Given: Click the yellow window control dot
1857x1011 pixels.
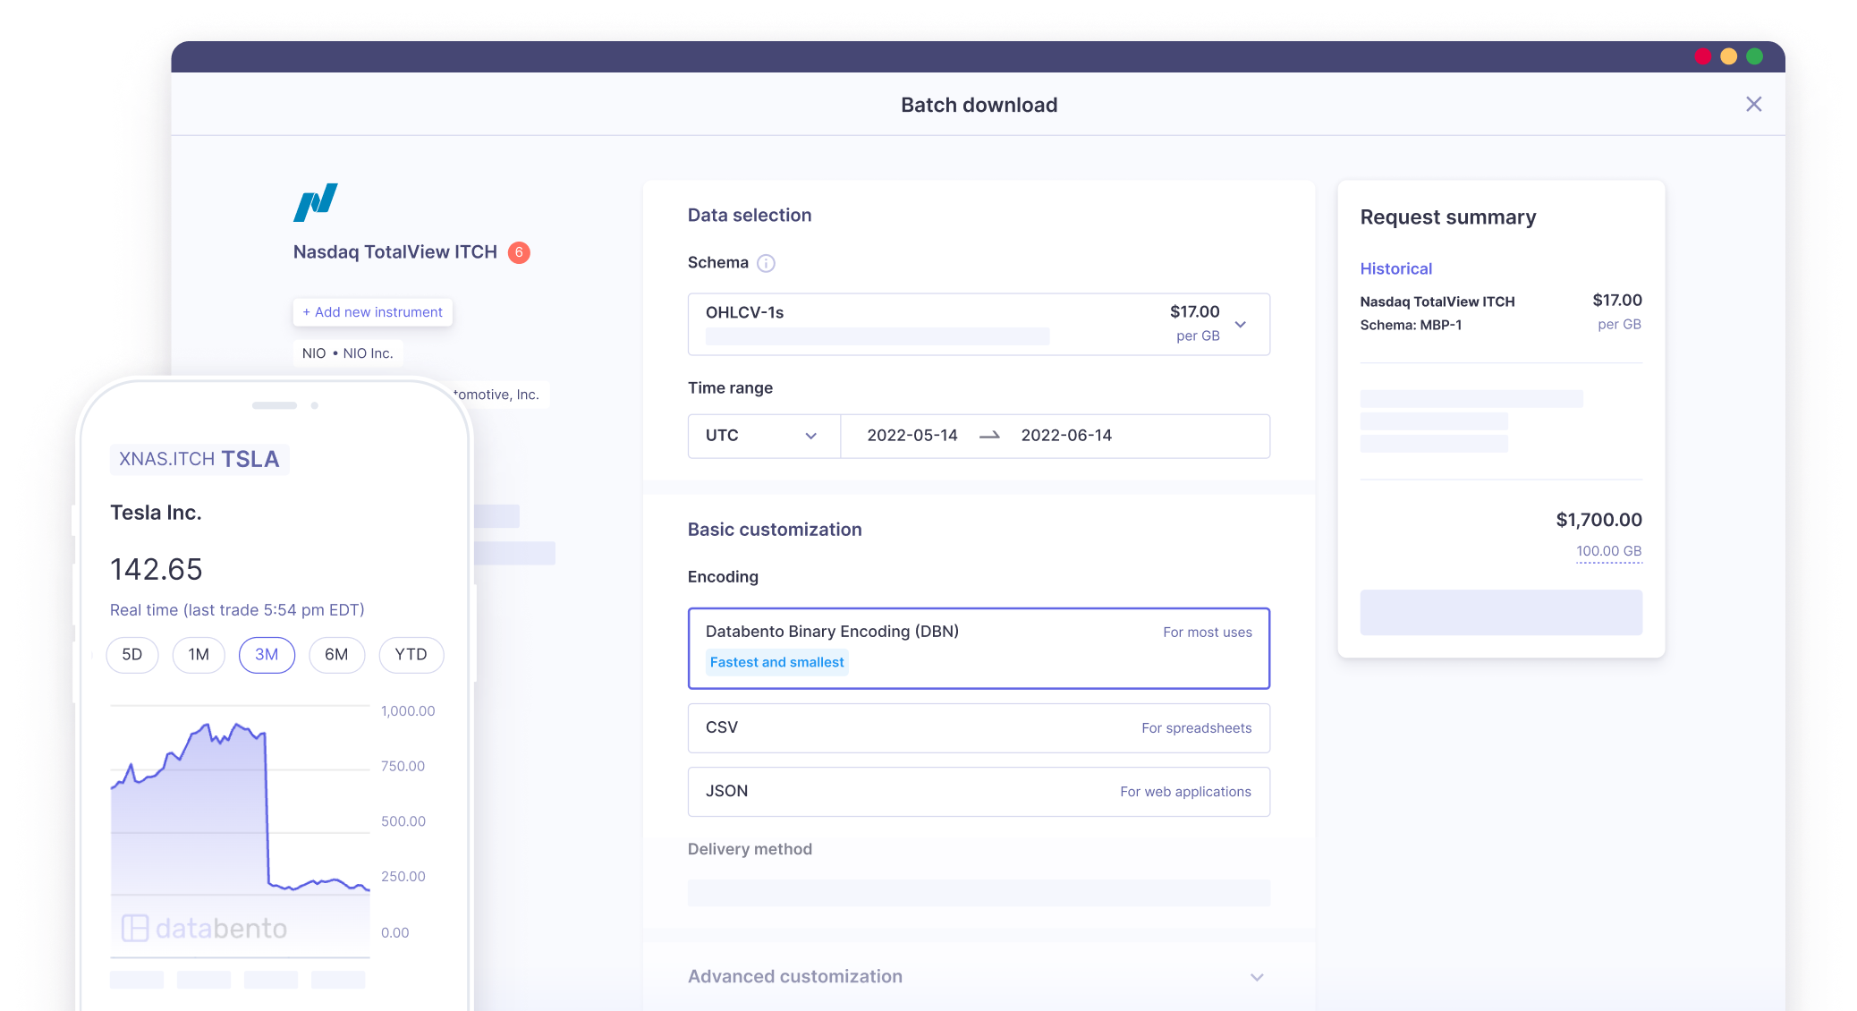Looking at the screenshot, I should pos(1728,56).
